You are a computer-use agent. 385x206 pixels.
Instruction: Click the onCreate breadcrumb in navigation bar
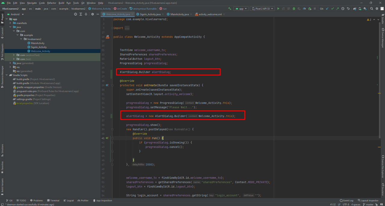[120, 9]
